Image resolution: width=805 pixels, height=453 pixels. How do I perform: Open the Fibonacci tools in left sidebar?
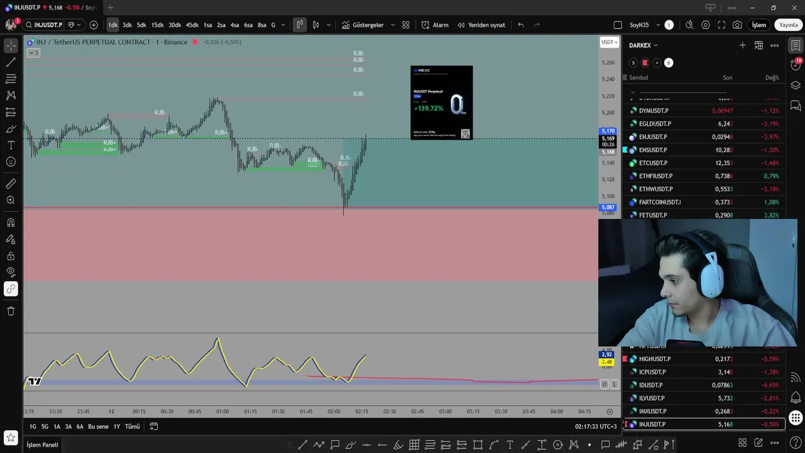11,79
